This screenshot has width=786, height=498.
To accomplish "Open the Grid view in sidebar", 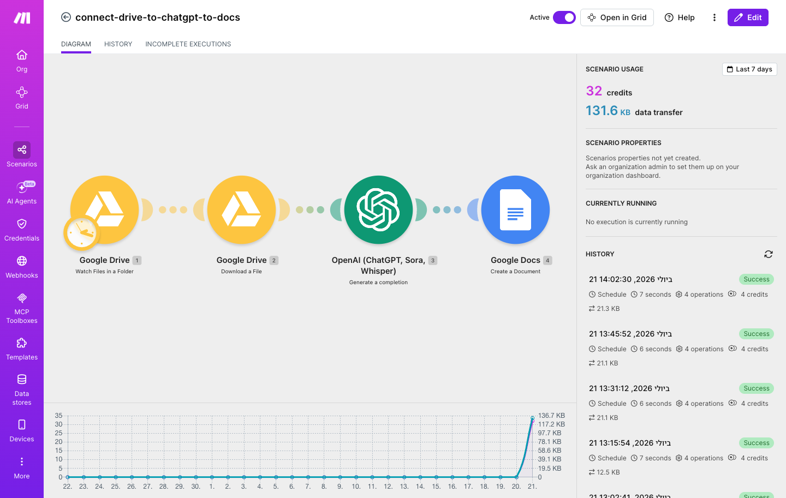I will [x=22, y=98].
